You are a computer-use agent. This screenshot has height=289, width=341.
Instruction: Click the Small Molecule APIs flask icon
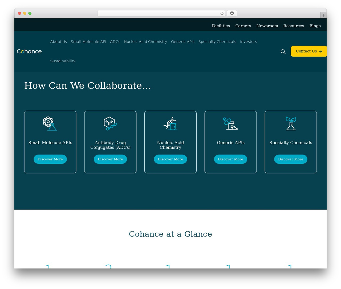pos(50,123)
